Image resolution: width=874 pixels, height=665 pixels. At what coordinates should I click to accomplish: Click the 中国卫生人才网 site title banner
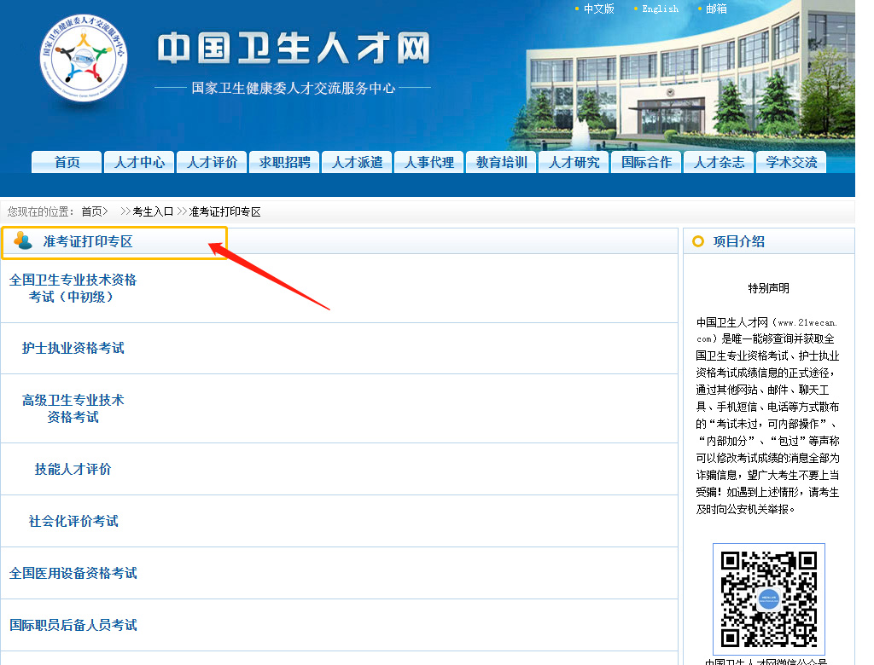tap(294, 48)
